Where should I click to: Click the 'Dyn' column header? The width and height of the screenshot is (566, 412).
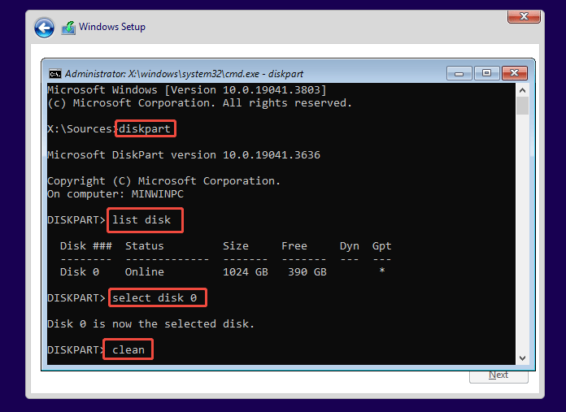[350, 246]
